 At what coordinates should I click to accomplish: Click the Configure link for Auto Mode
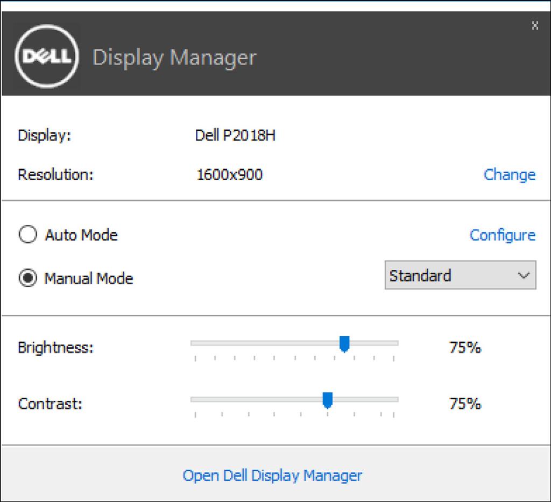click(503, 235)
